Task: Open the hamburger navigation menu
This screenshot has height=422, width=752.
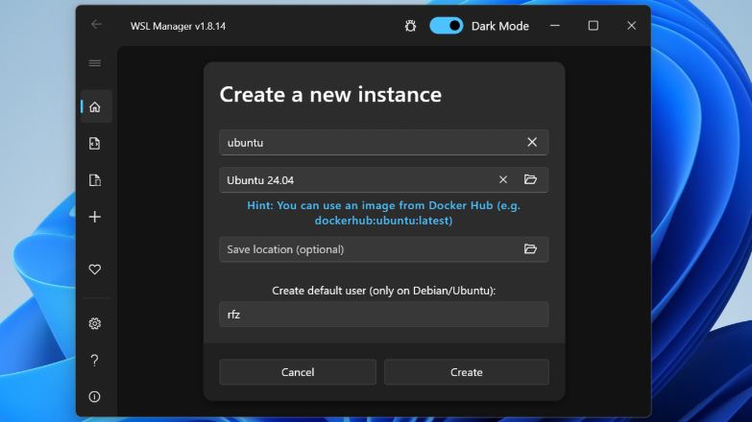Action: click(95, 63)
